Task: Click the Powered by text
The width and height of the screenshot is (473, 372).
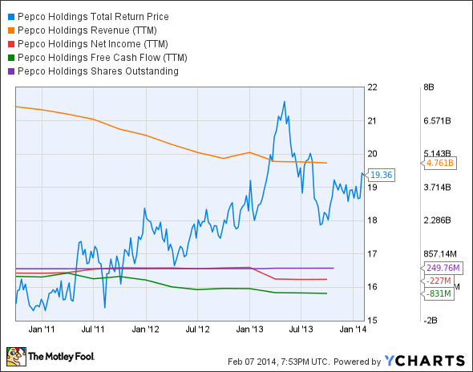Action: click(358, 362)
